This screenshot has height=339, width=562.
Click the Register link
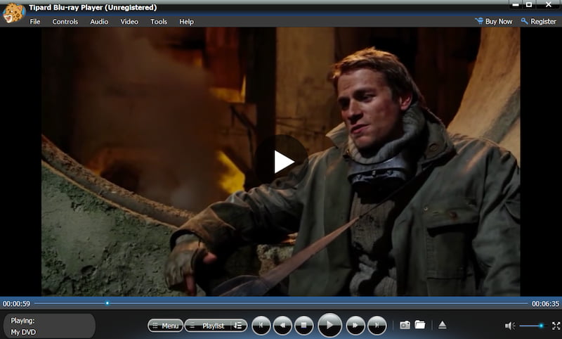[543, 22]
